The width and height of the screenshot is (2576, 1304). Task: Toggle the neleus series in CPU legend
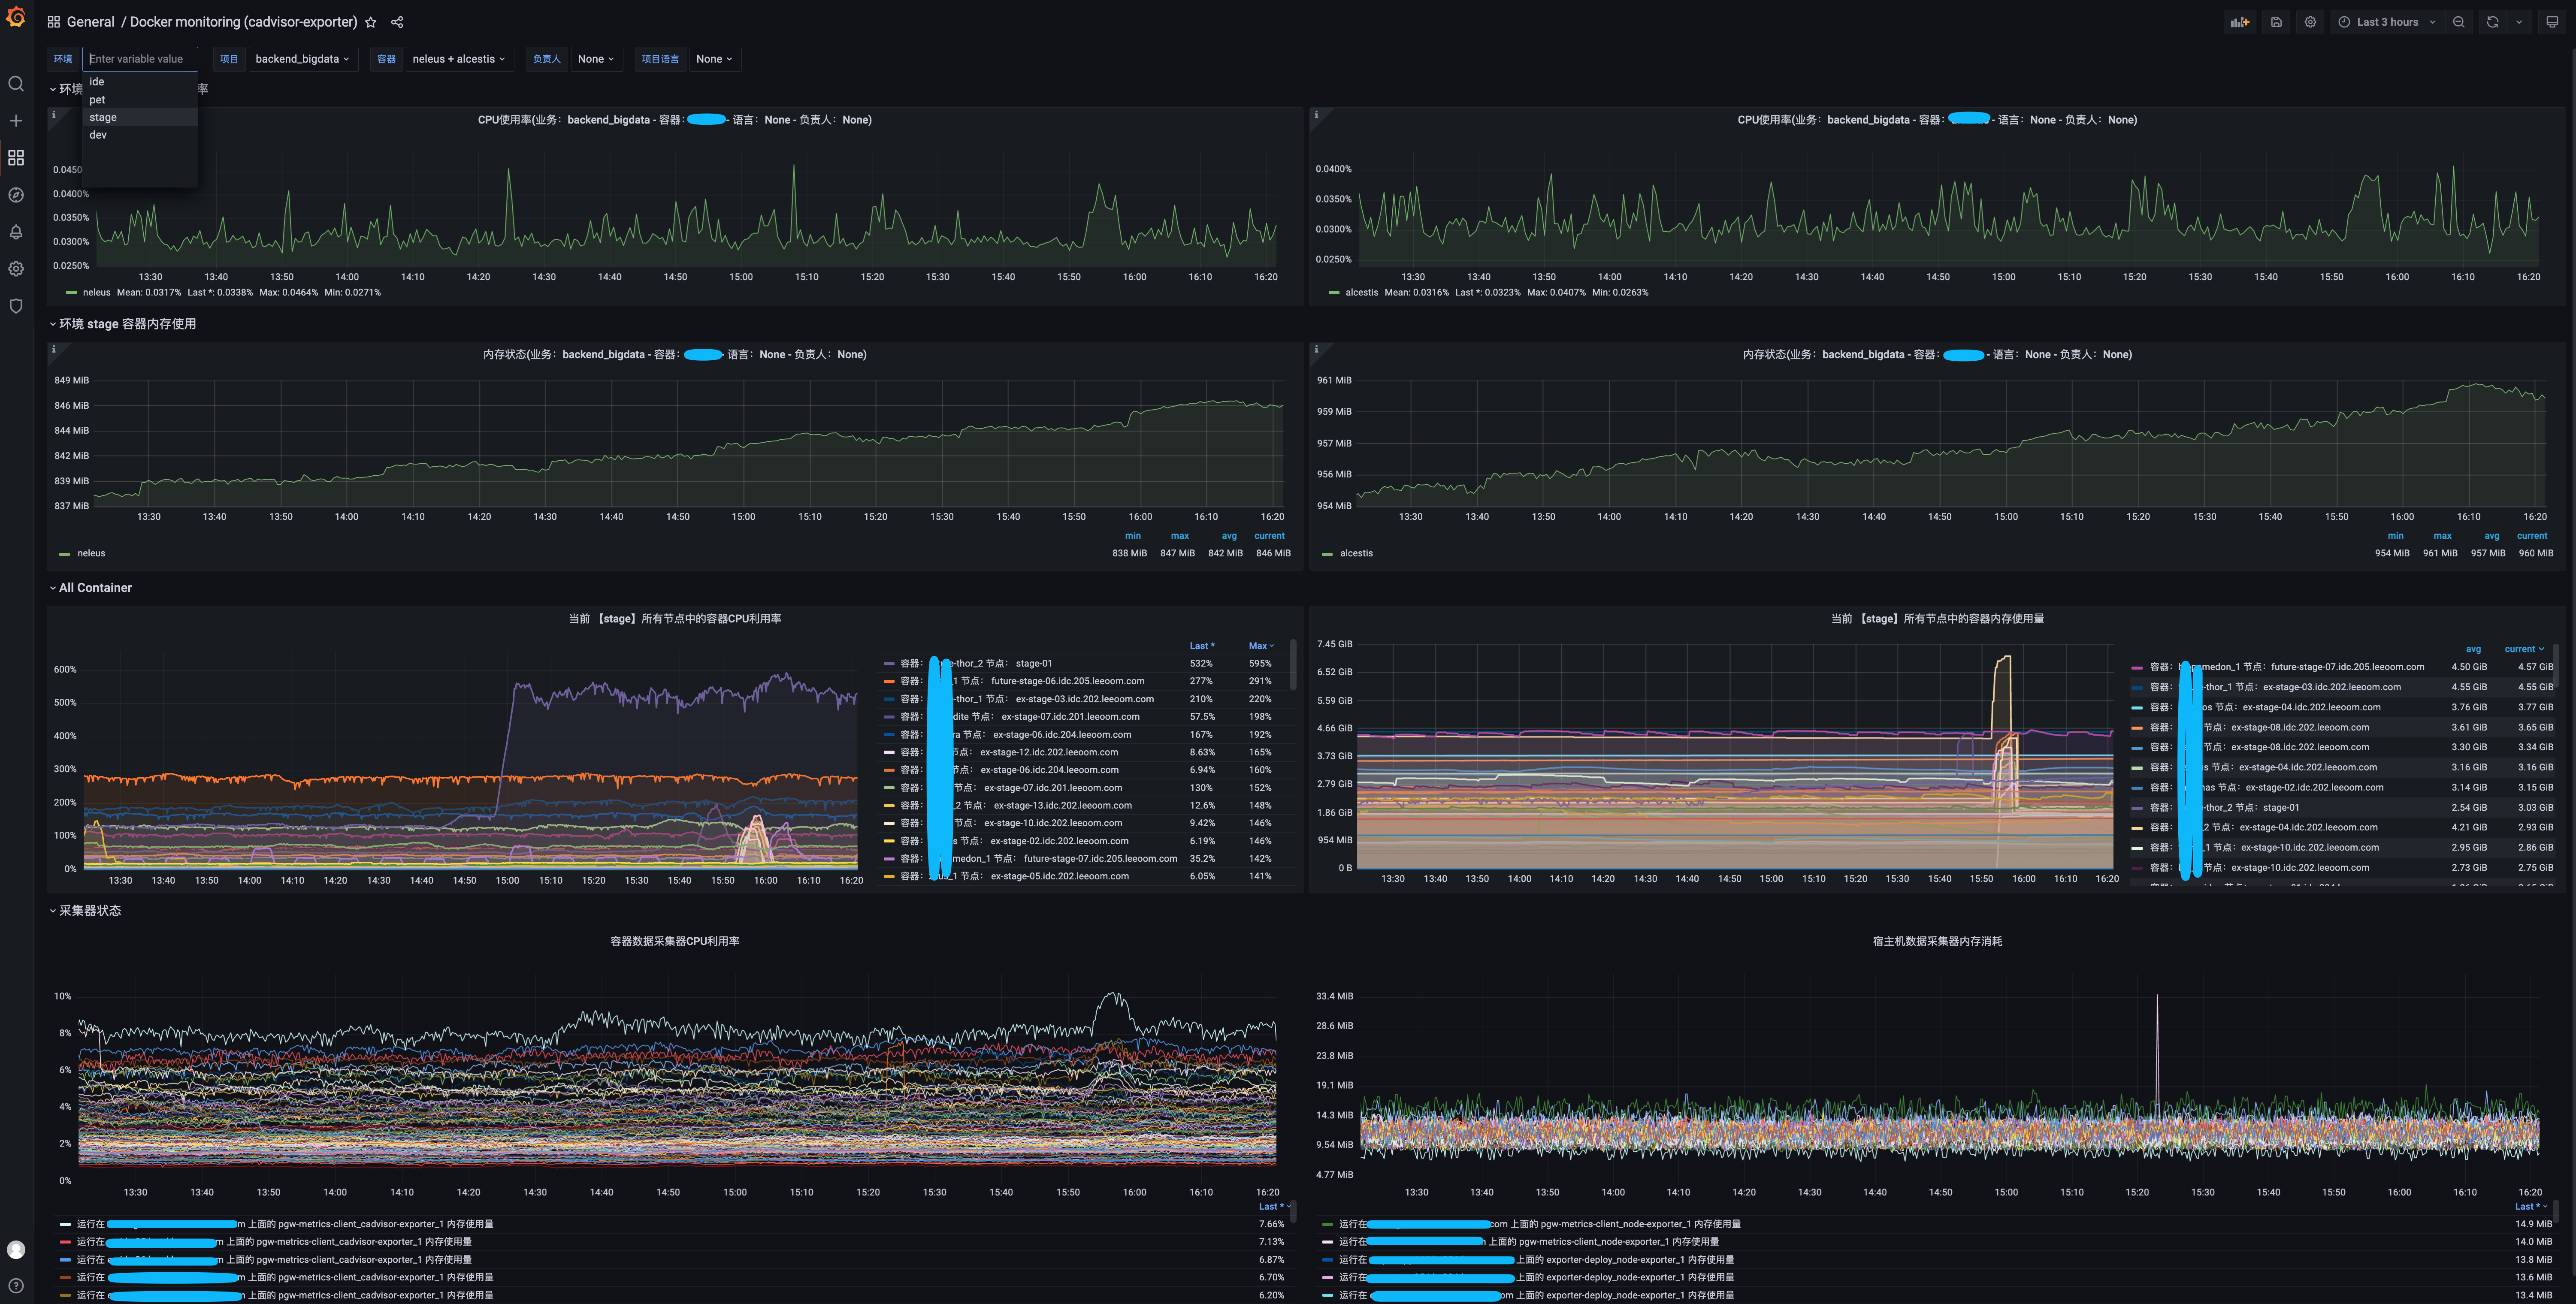tap(97, 293)
